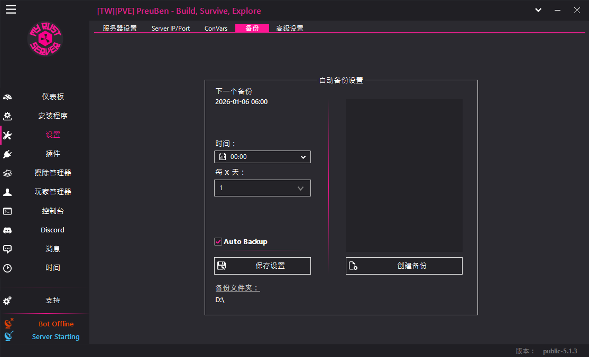Switch to the Server IP/Port tab
This screenshot has width=589, height=357.
coord(171,29)
